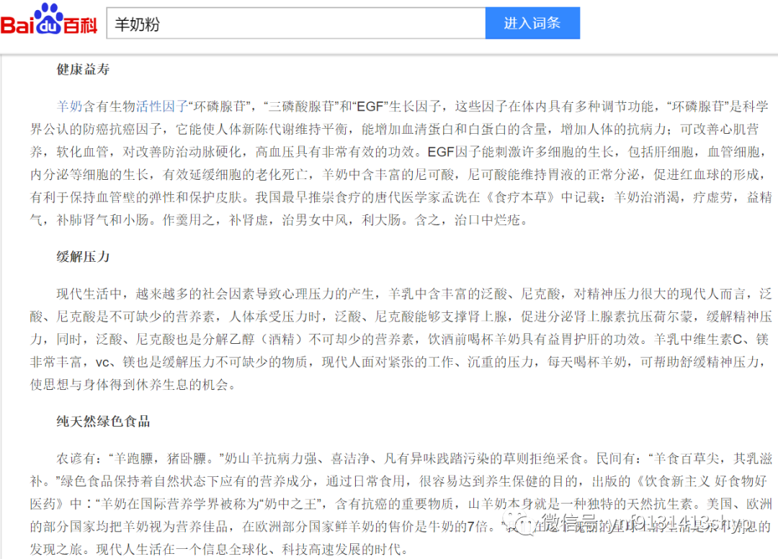This screenshot has width=778, height=559.
Task: Click the circular watermark logo near bottom right
Action: click(517, 524)
